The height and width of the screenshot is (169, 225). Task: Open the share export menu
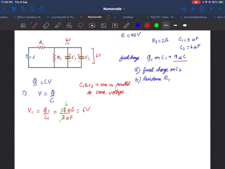tap(41, 9)
